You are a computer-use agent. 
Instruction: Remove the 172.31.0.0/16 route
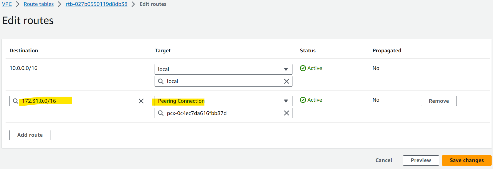pos(439,101)
